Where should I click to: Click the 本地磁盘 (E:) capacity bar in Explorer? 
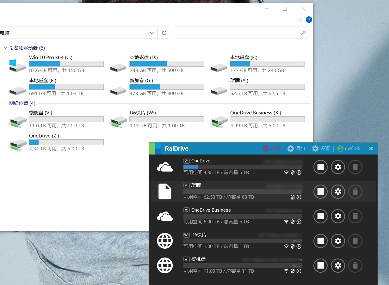click(x=267, y=64)
